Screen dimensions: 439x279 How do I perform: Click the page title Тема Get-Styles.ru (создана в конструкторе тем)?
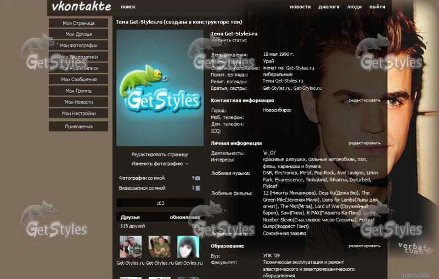point(179,22)
